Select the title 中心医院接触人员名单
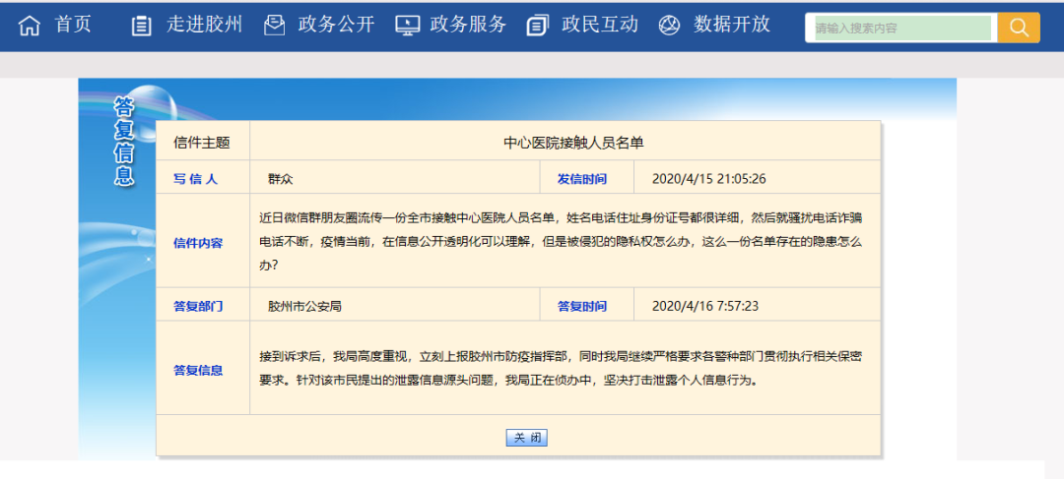Image resolution: width=1064 pixels, height=479 pixels. tap(572, 143)
